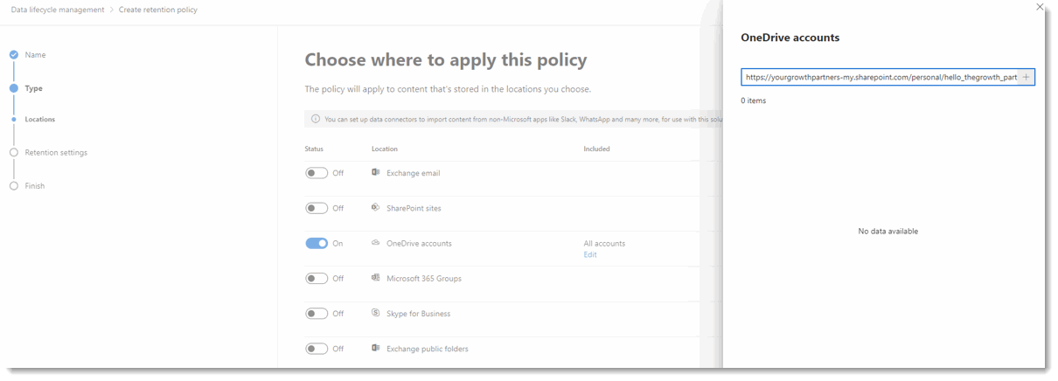Screen dimensions: 1058x381
Task: Click the Location column header
Action: (x=385, y=149)
